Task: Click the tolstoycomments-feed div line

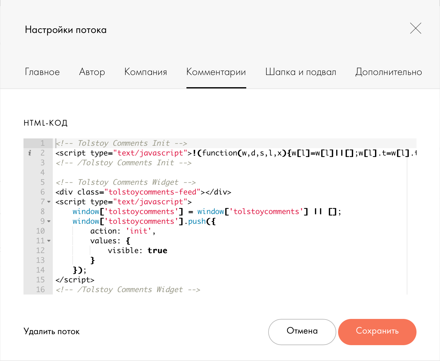Action: pos(143,192)
